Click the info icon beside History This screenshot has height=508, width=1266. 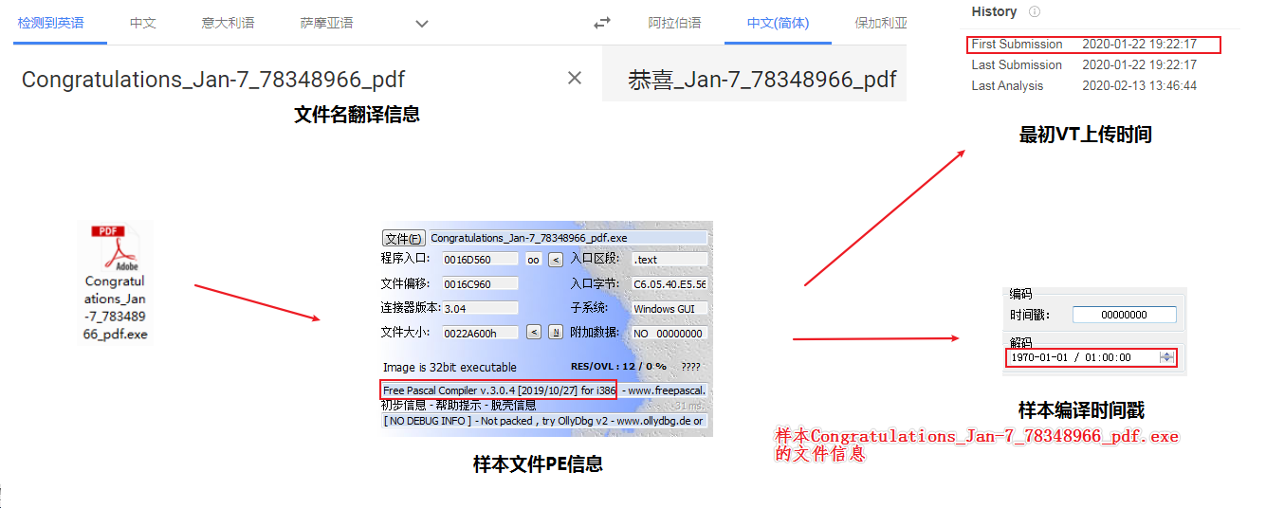coord(1035,12)
